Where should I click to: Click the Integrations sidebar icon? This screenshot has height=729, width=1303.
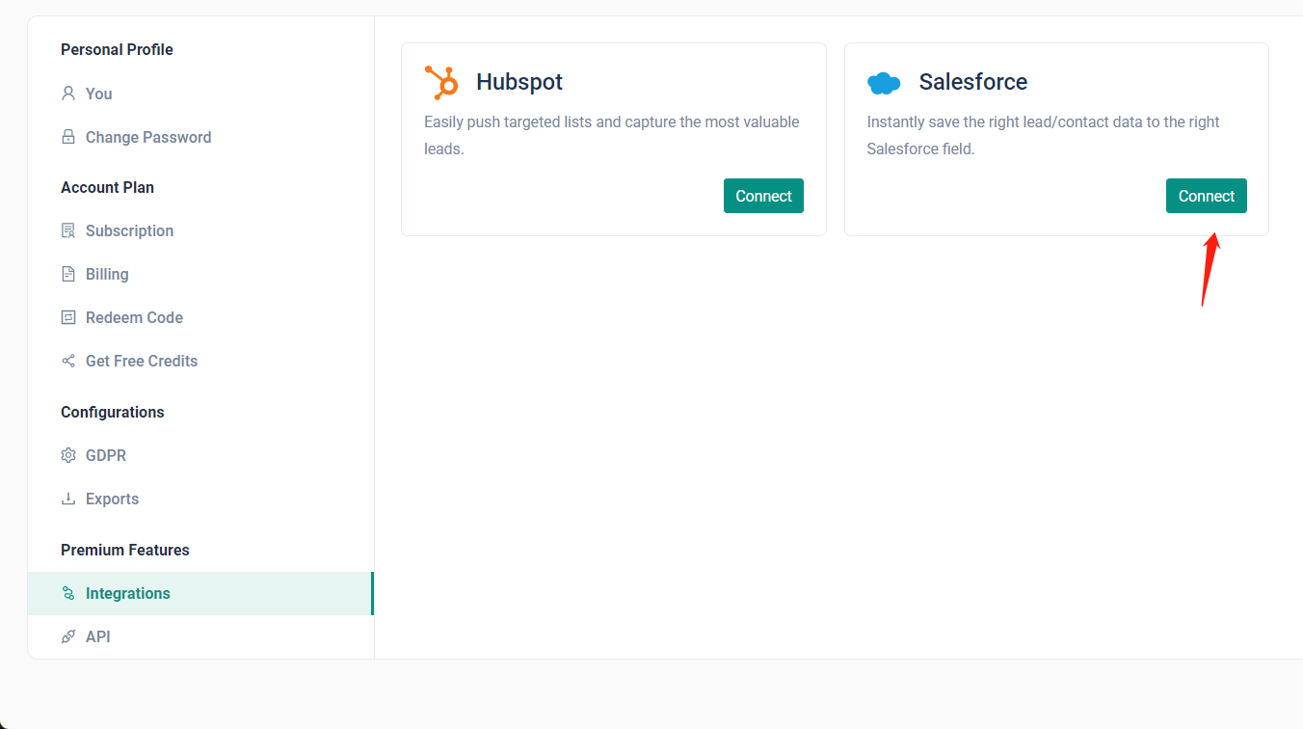[x=68, y=593]
